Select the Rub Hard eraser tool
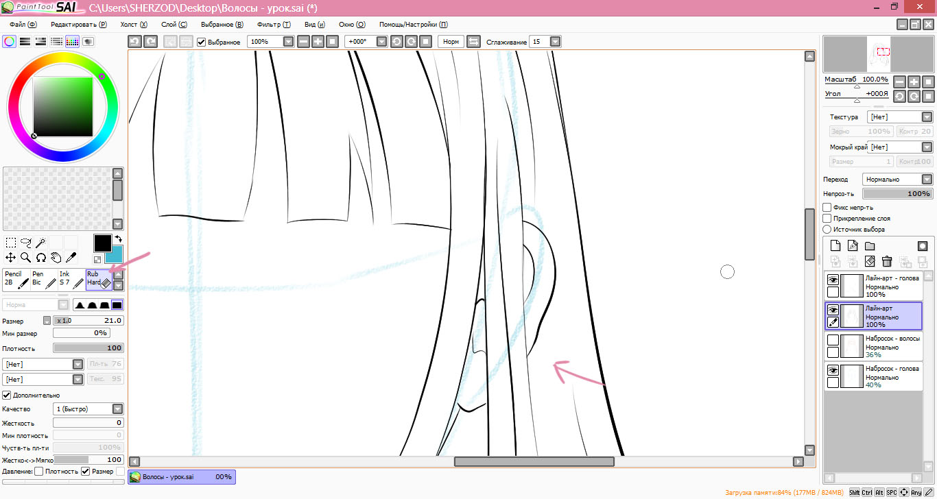 pos(99,279)
